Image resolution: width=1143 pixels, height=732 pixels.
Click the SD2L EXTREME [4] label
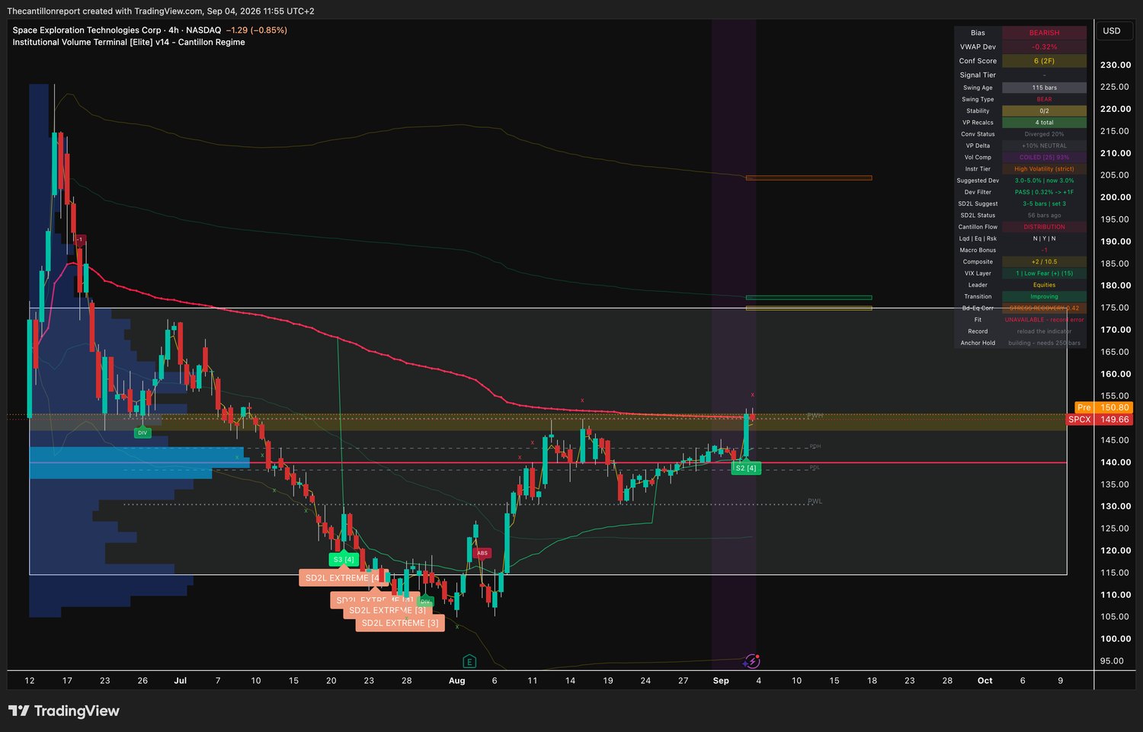click(x=342, y=578)
